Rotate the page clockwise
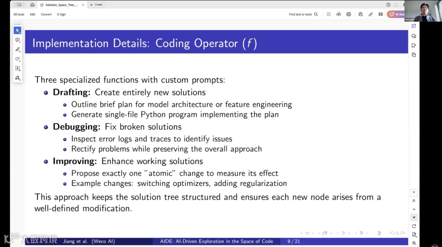The width and height of the screenshot is (442, 247). tap(414, 226)
